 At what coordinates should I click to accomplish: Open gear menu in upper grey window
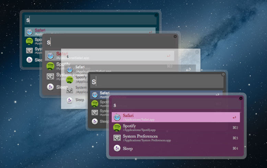click(x=175, y=37)
